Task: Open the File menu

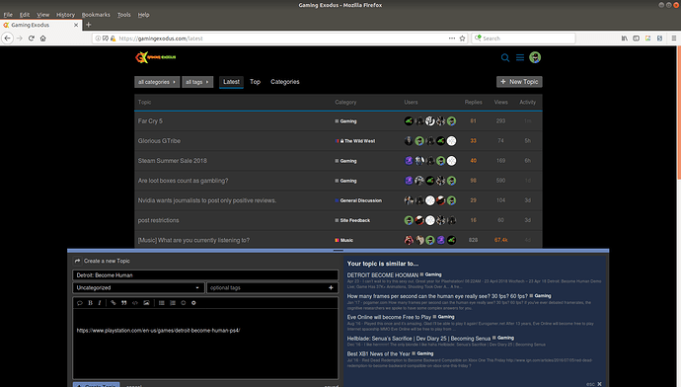Action: pyautogui.click(x=8, y=15)
